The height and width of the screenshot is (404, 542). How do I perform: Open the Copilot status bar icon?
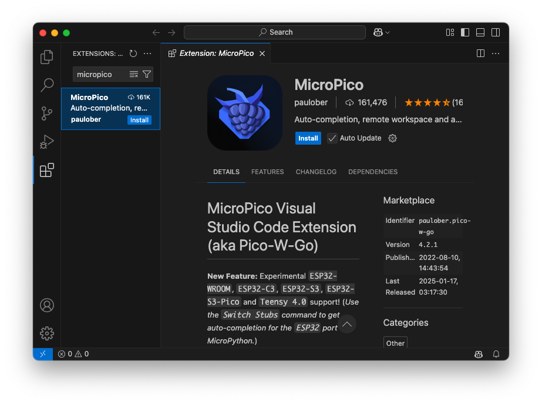(479, 354)
